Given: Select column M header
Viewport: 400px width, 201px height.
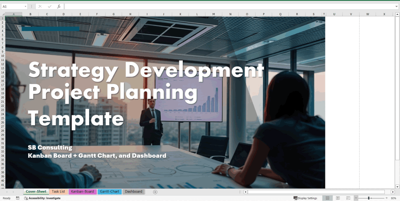Looking at the screenshot, I should click(x=213, y=14).
